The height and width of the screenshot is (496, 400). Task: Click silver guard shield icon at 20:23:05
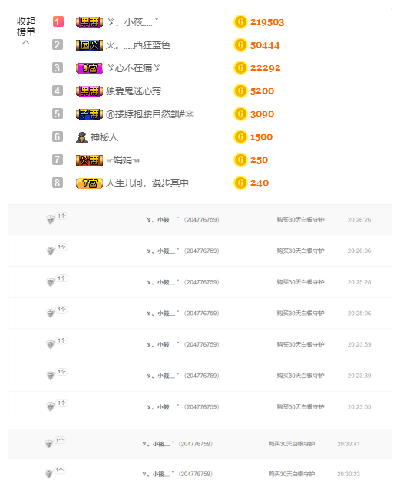coord(51,407)
